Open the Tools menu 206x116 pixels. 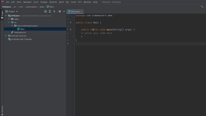74,2
